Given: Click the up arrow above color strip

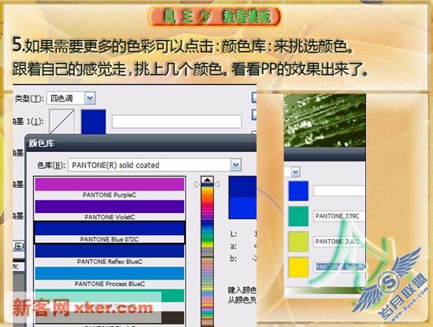Looking at the screenshot, I should pos(207,180).
